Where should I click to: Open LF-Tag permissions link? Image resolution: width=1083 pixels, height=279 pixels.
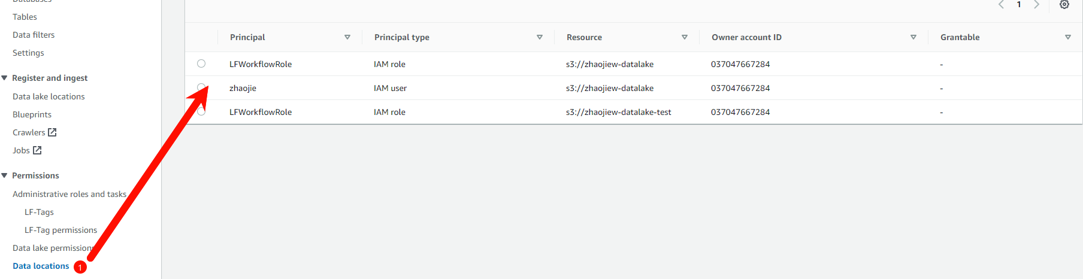[60, 230]
